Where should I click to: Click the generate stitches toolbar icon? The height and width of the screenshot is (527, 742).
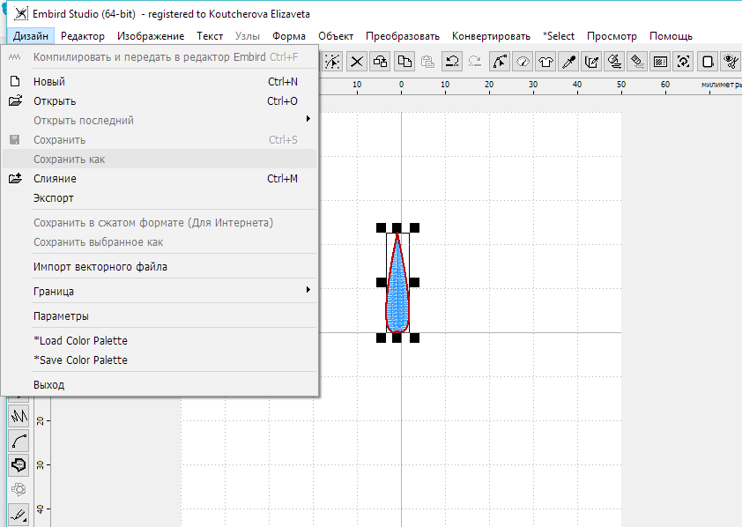pyautogui.click(x=615, y=62)
